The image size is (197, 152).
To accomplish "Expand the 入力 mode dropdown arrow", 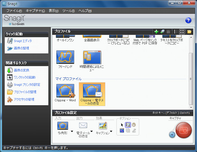I will click(72, 132).
